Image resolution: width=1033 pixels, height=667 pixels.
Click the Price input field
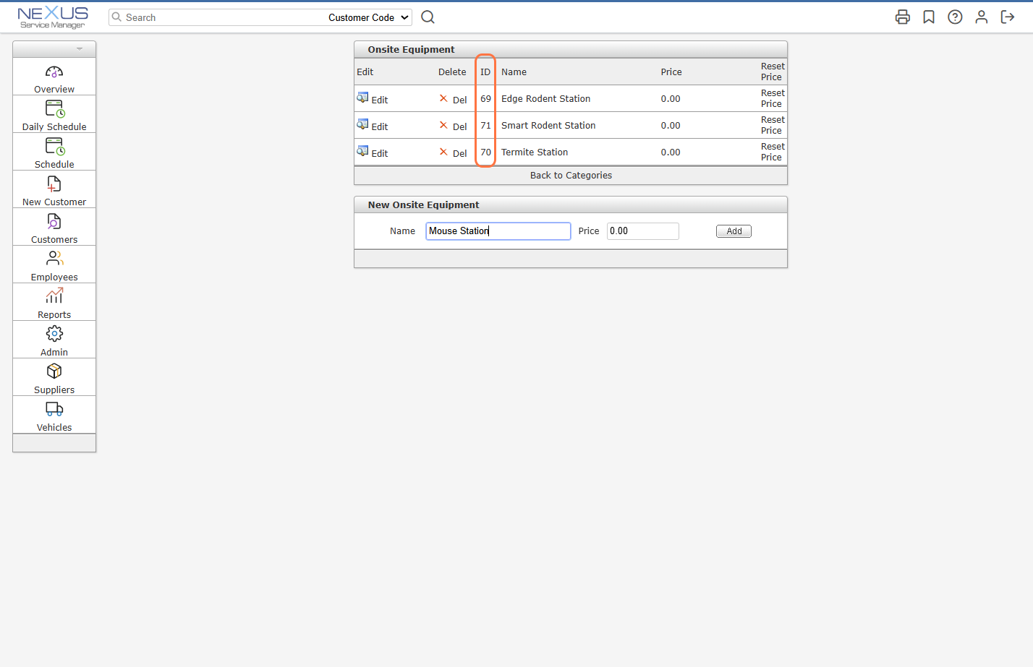[643, 231]
